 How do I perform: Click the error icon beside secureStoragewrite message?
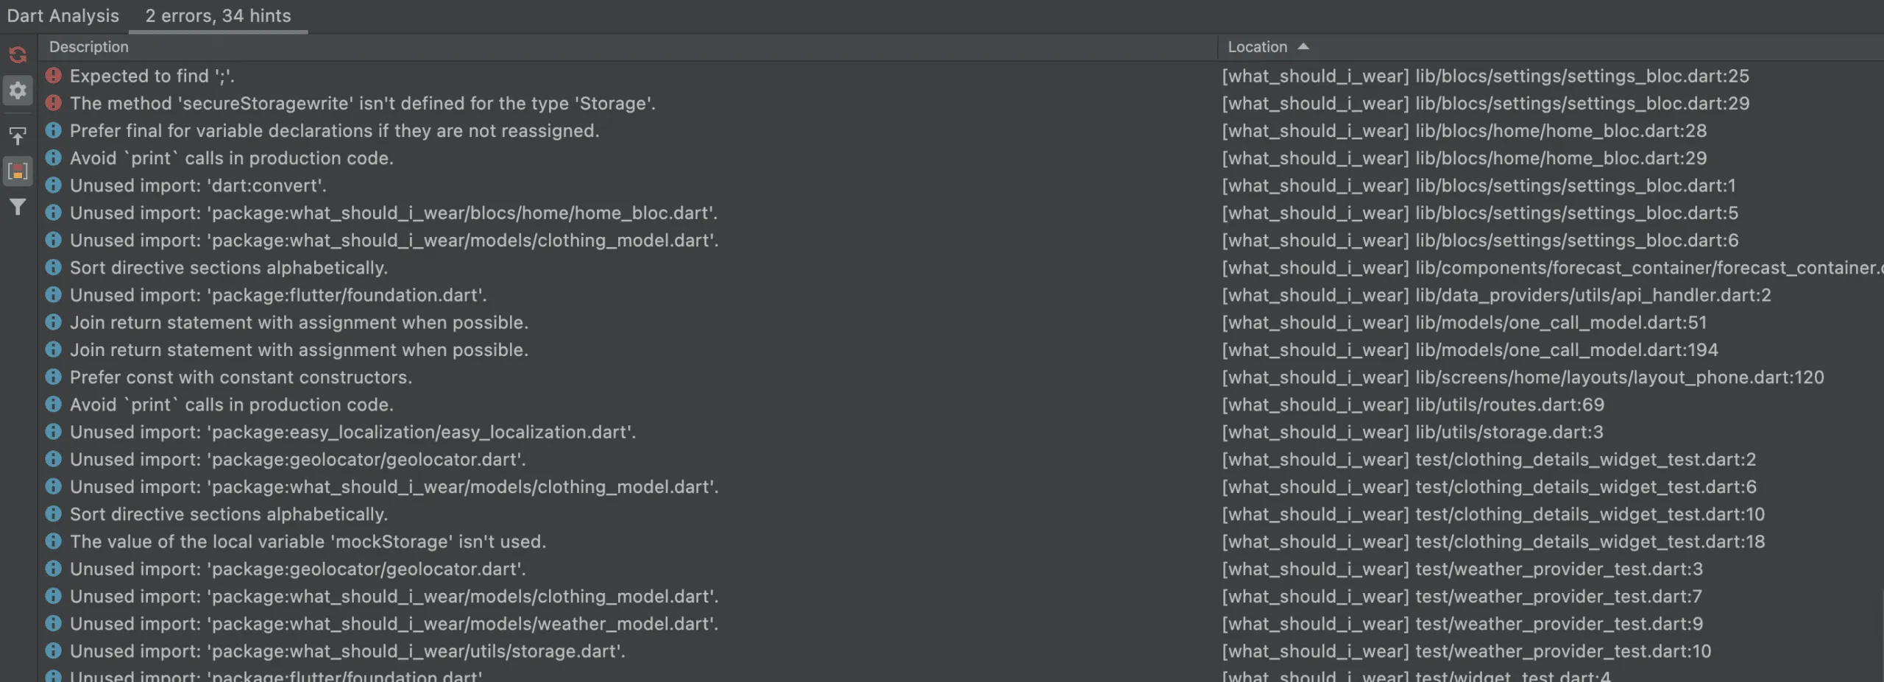coord(53,103)
